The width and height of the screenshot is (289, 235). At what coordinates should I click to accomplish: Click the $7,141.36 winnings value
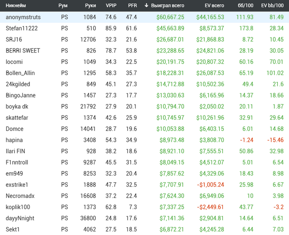click(x=172, y=218)
